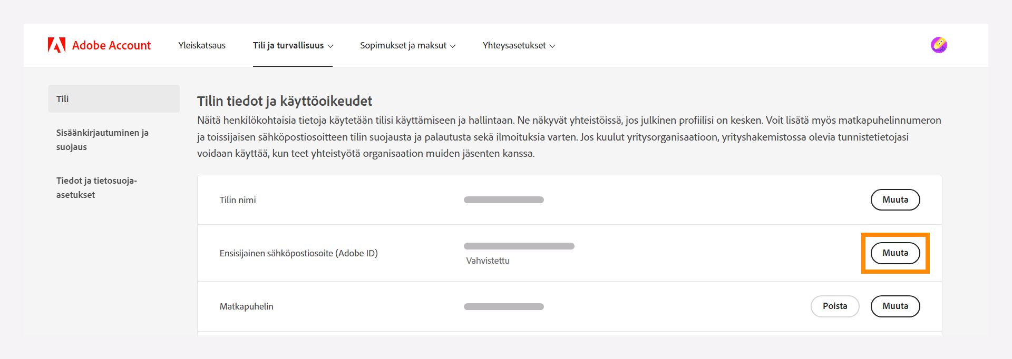Click Muuta for the primary email address
Image resolution: width=1012 pixels, height=359 pixels.
[895, 253]
